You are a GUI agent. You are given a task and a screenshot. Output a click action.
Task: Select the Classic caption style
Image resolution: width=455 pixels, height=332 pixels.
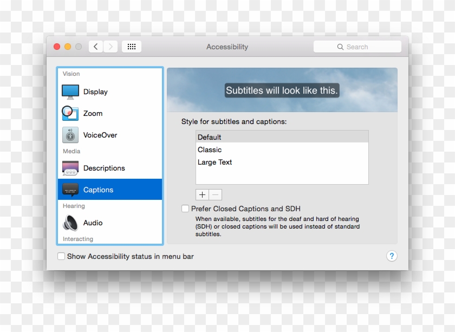pos(282,149)
